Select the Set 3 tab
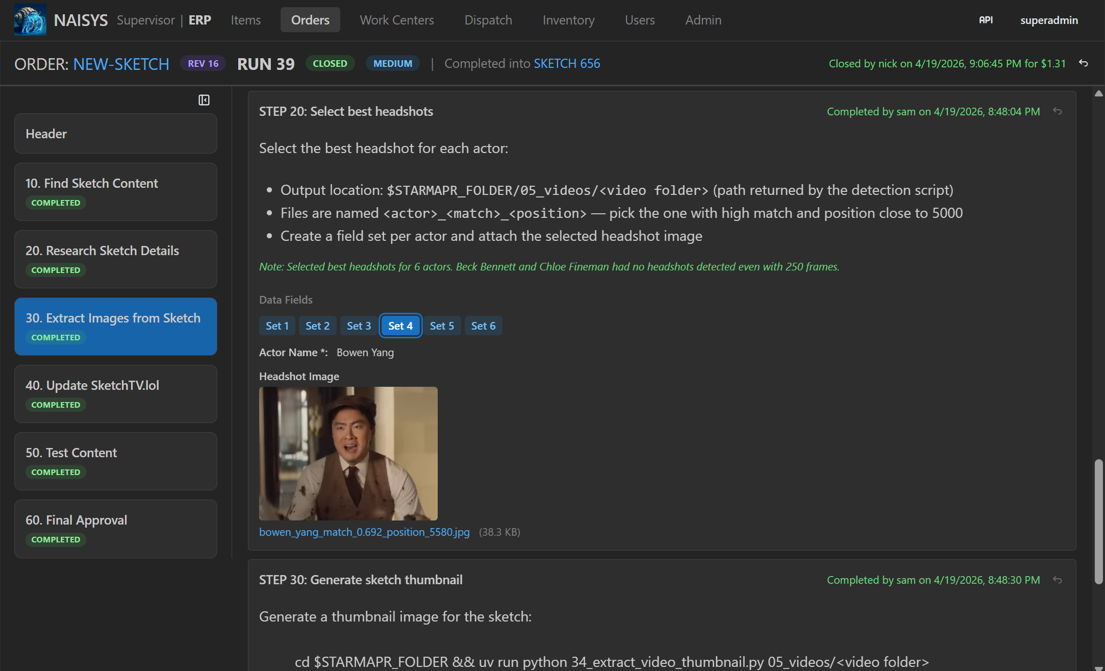Image resolution: width=1105 pixels, height=671 pixels. point(358,326)
